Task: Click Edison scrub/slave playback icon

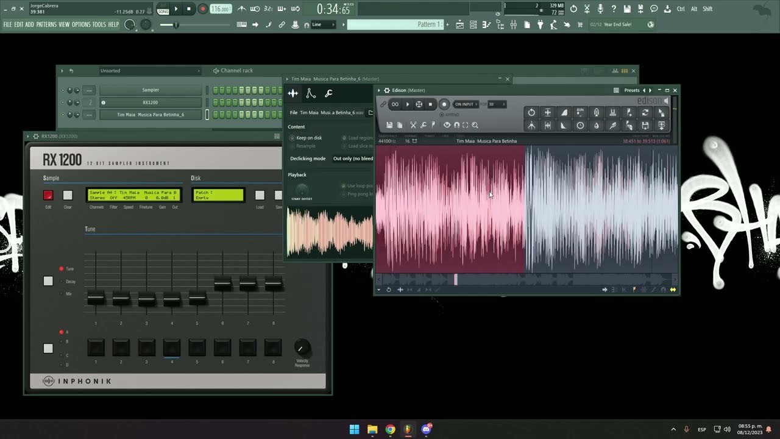Action: [x=419, y=104]
